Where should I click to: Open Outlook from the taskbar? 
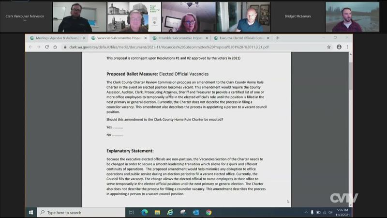coord(196,212)
